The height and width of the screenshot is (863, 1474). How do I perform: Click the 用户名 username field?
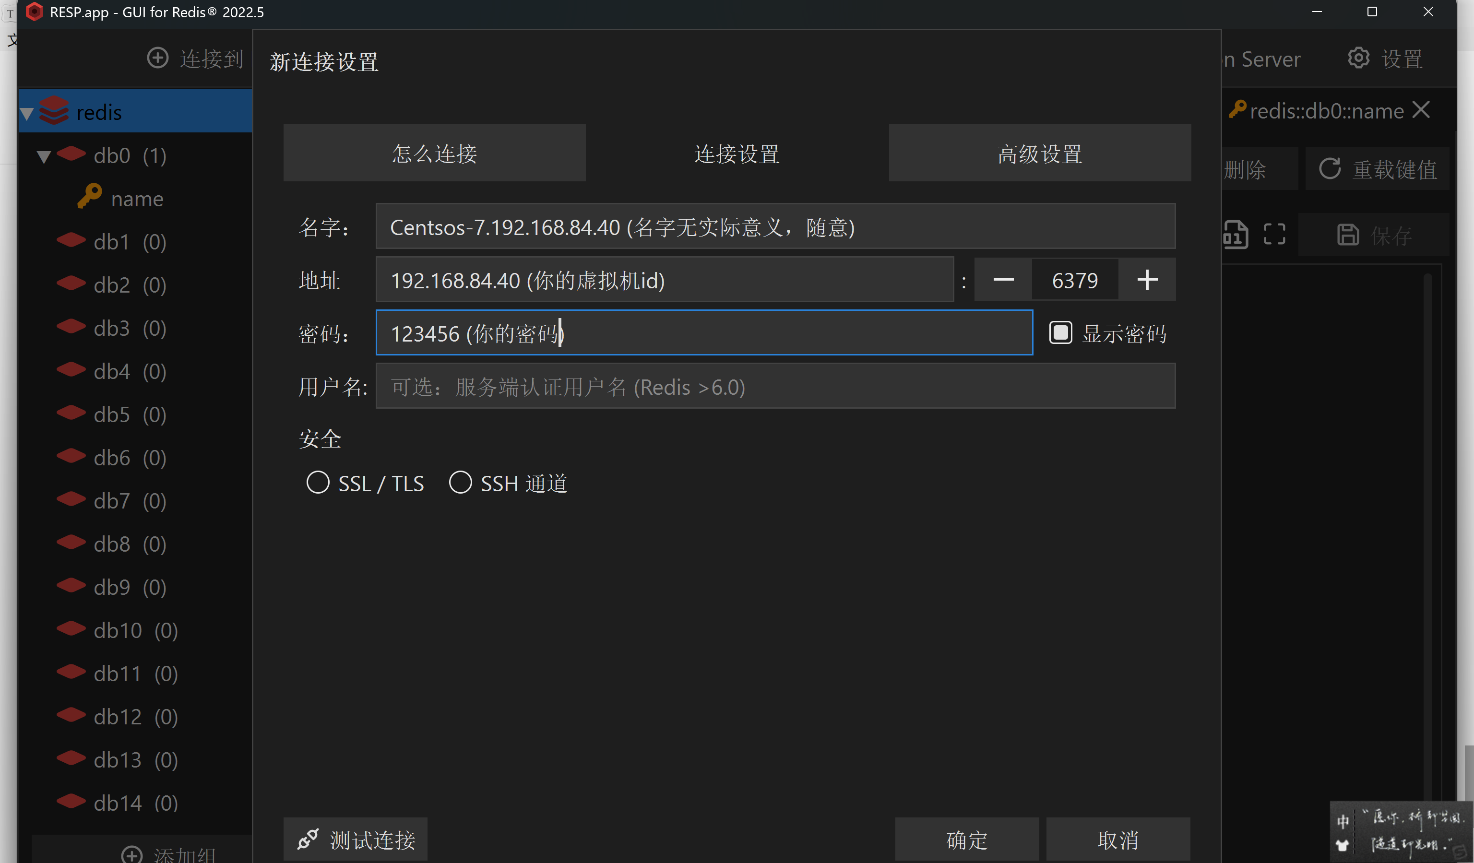click(775, 386)
